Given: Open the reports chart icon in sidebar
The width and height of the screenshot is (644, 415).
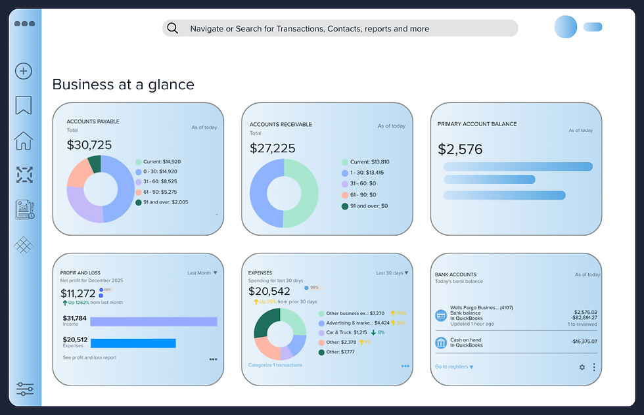Looking at the screenshot, I should pyautogui.click(x=25, y=209).
